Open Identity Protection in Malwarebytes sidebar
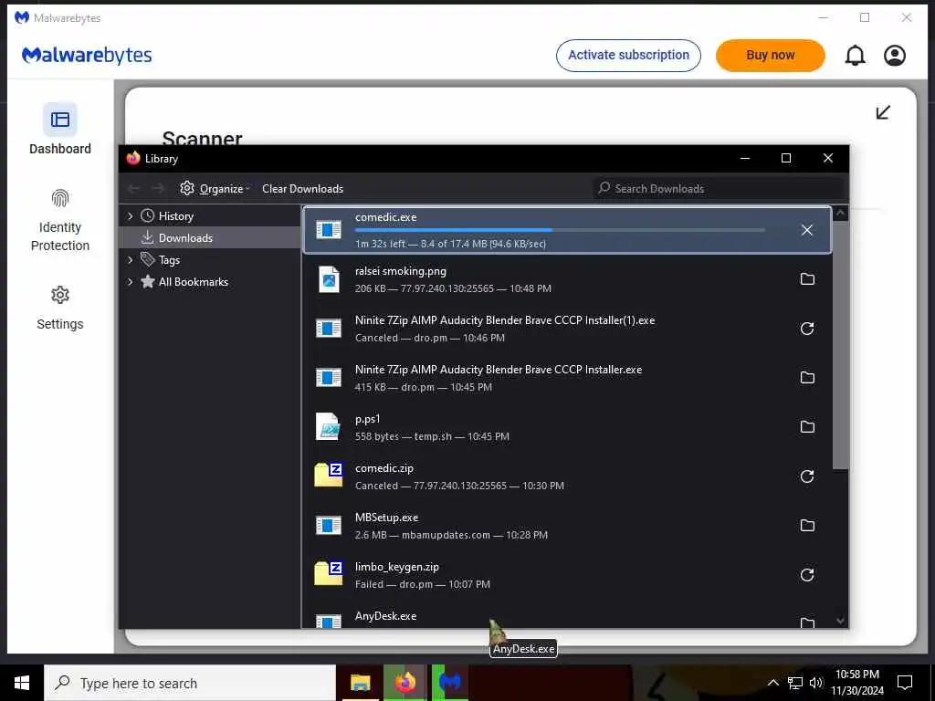The image size is (935, 701). [60, 220]
